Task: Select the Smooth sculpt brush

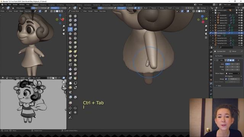Action: tap(75, 34)
